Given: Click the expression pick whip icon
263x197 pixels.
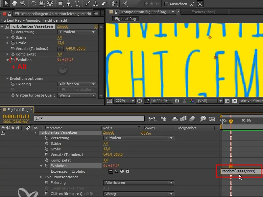Looking at the screenshot, I should pyautogui.click(x=122, y=171).
